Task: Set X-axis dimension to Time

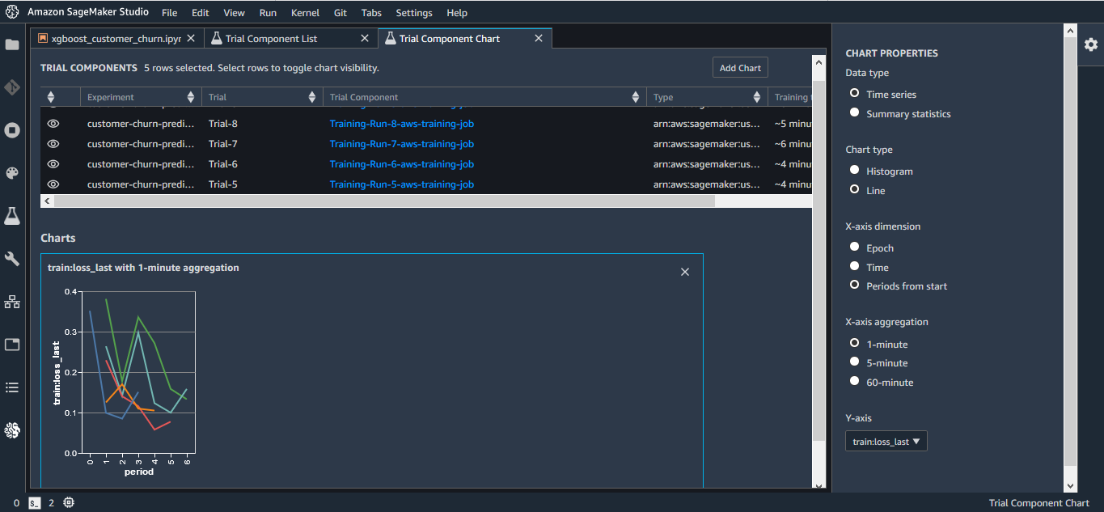Action: [854, 267]
